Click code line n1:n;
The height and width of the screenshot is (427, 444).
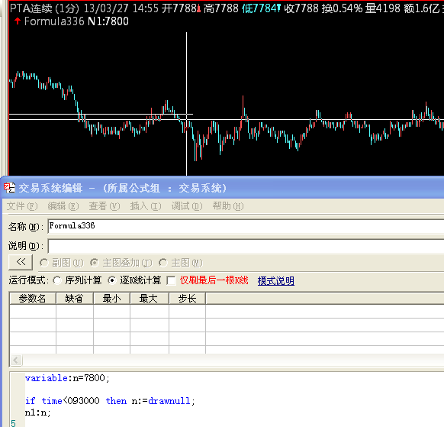[x=37, y=412]
